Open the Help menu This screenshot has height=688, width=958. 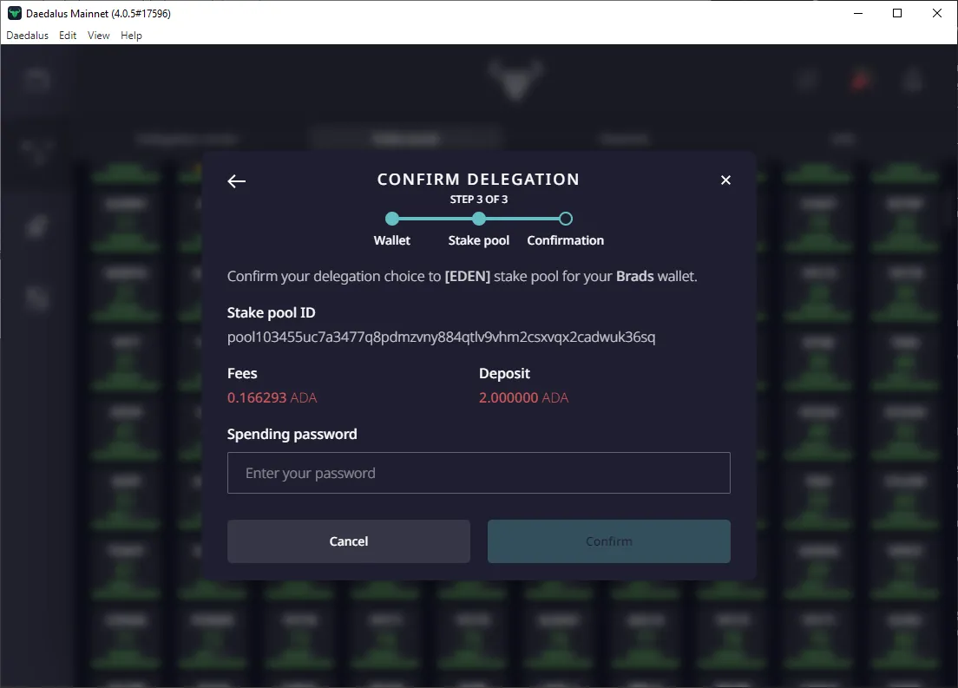131,36
